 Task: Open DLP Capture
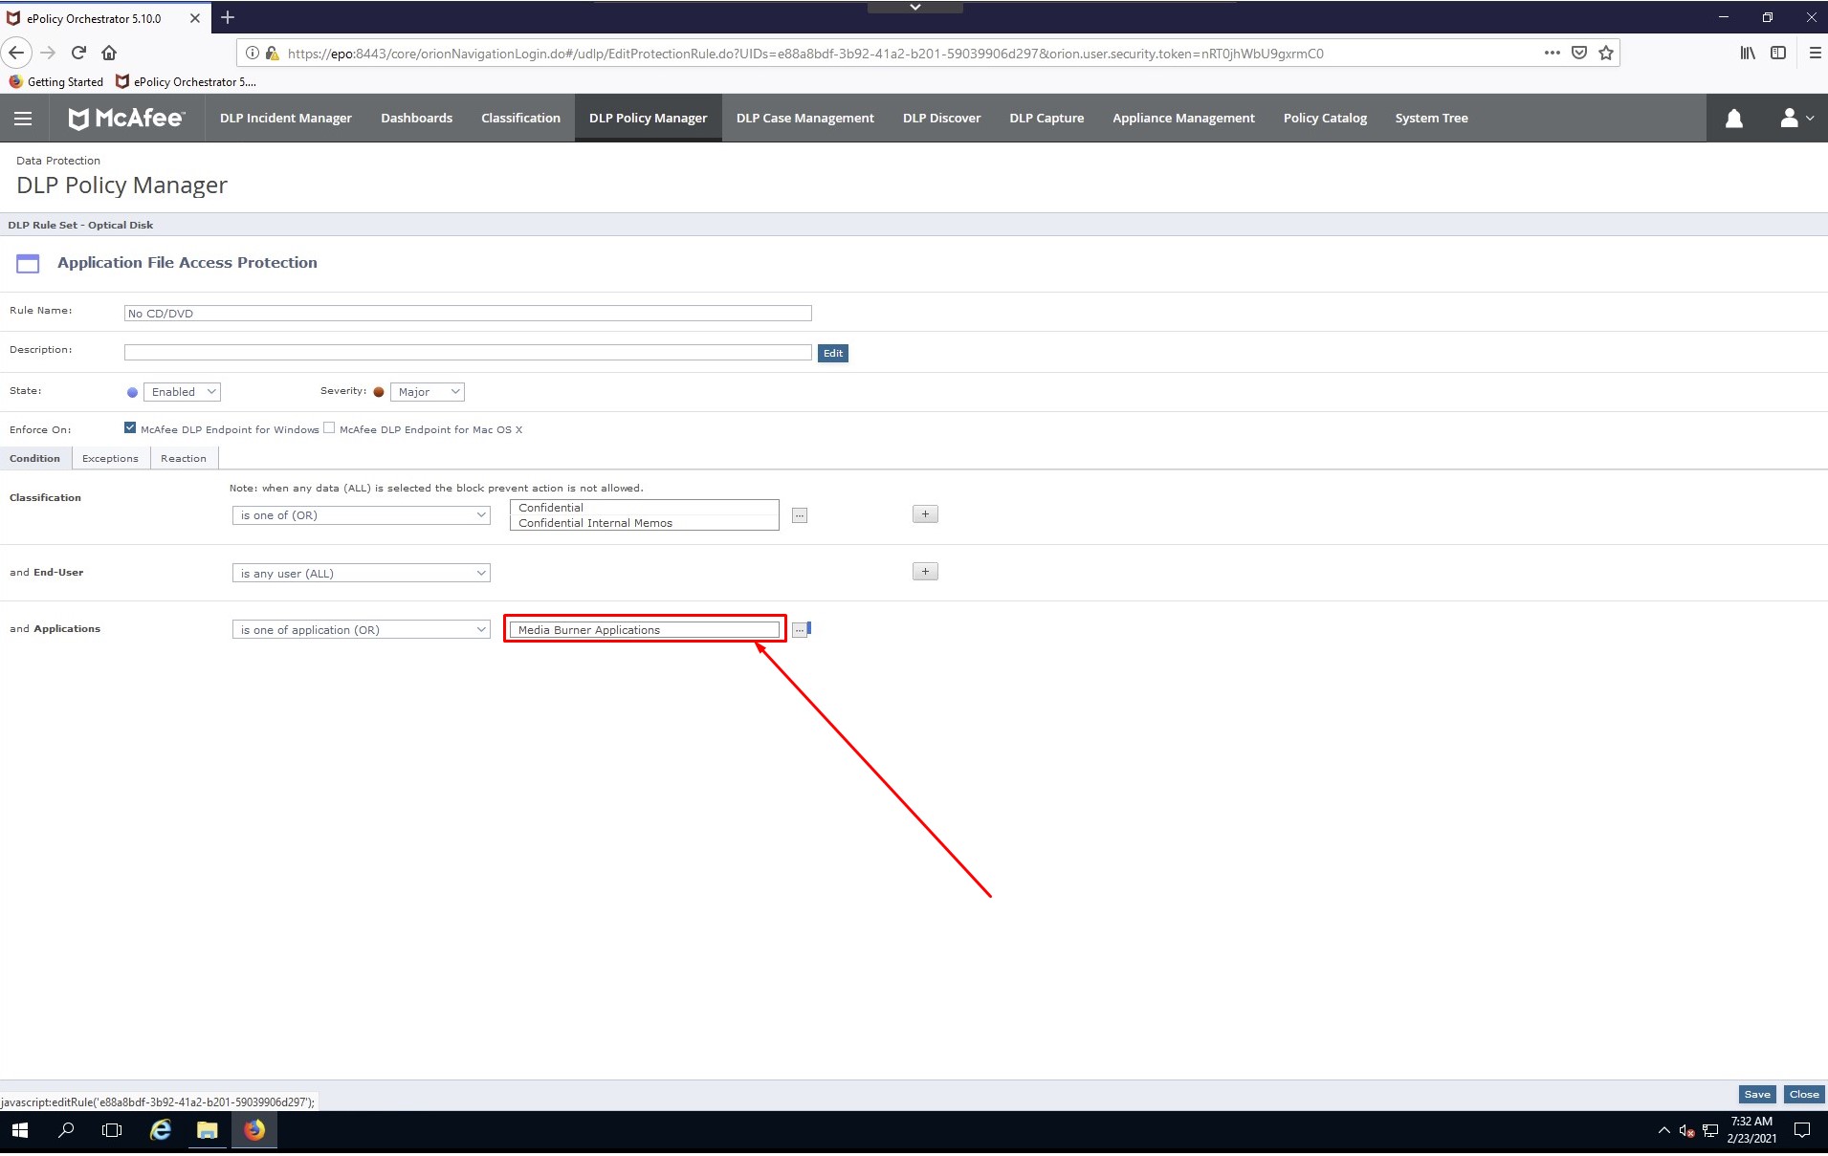click(1046, 118)
